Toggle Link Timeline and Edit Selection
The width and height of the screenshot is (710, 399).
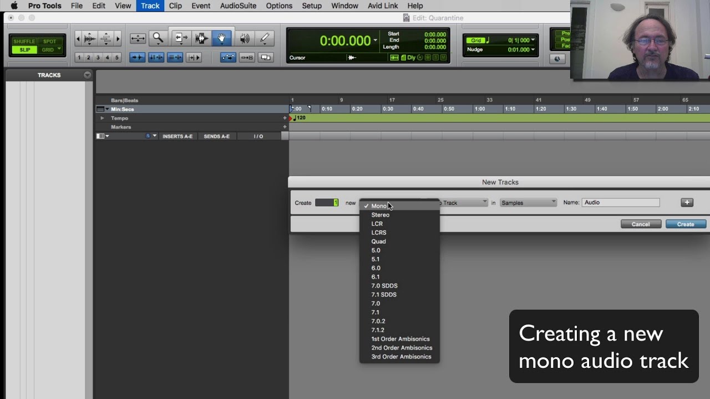tap(156, 57)
